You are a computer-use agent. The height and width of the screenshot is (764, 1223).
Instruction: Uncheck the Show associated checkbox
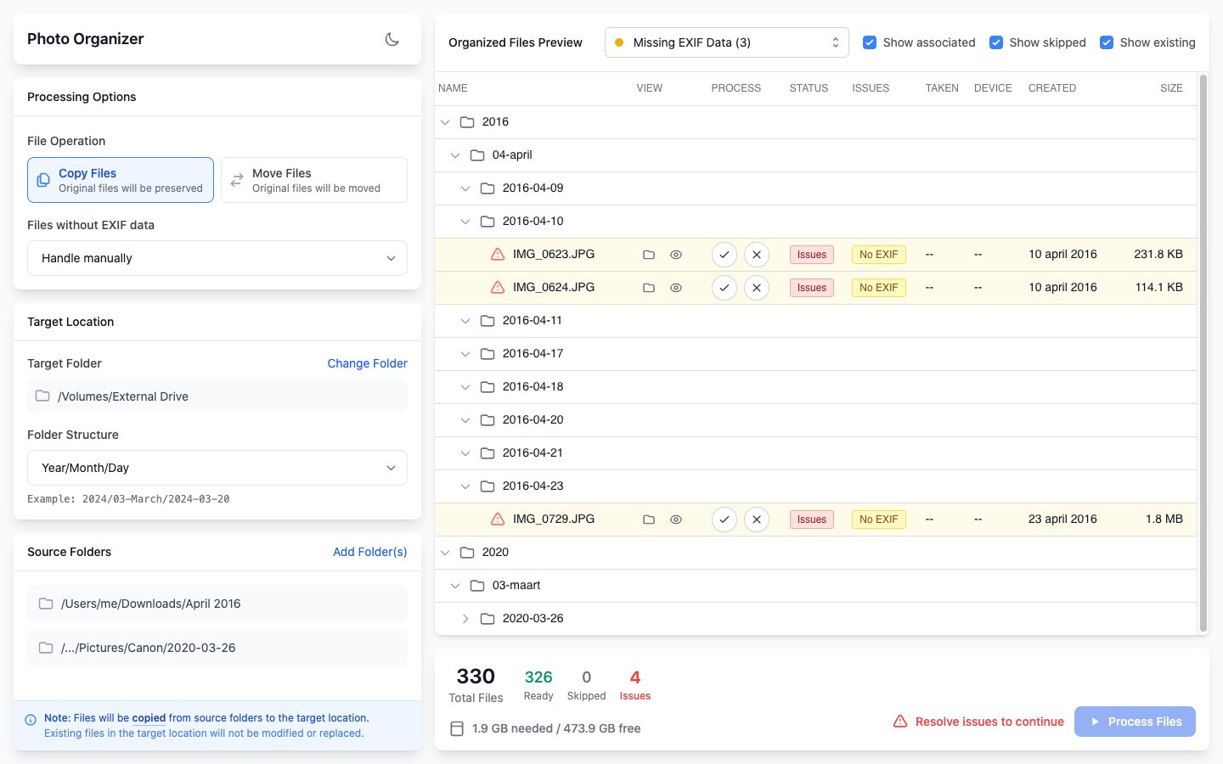point(870,42)
